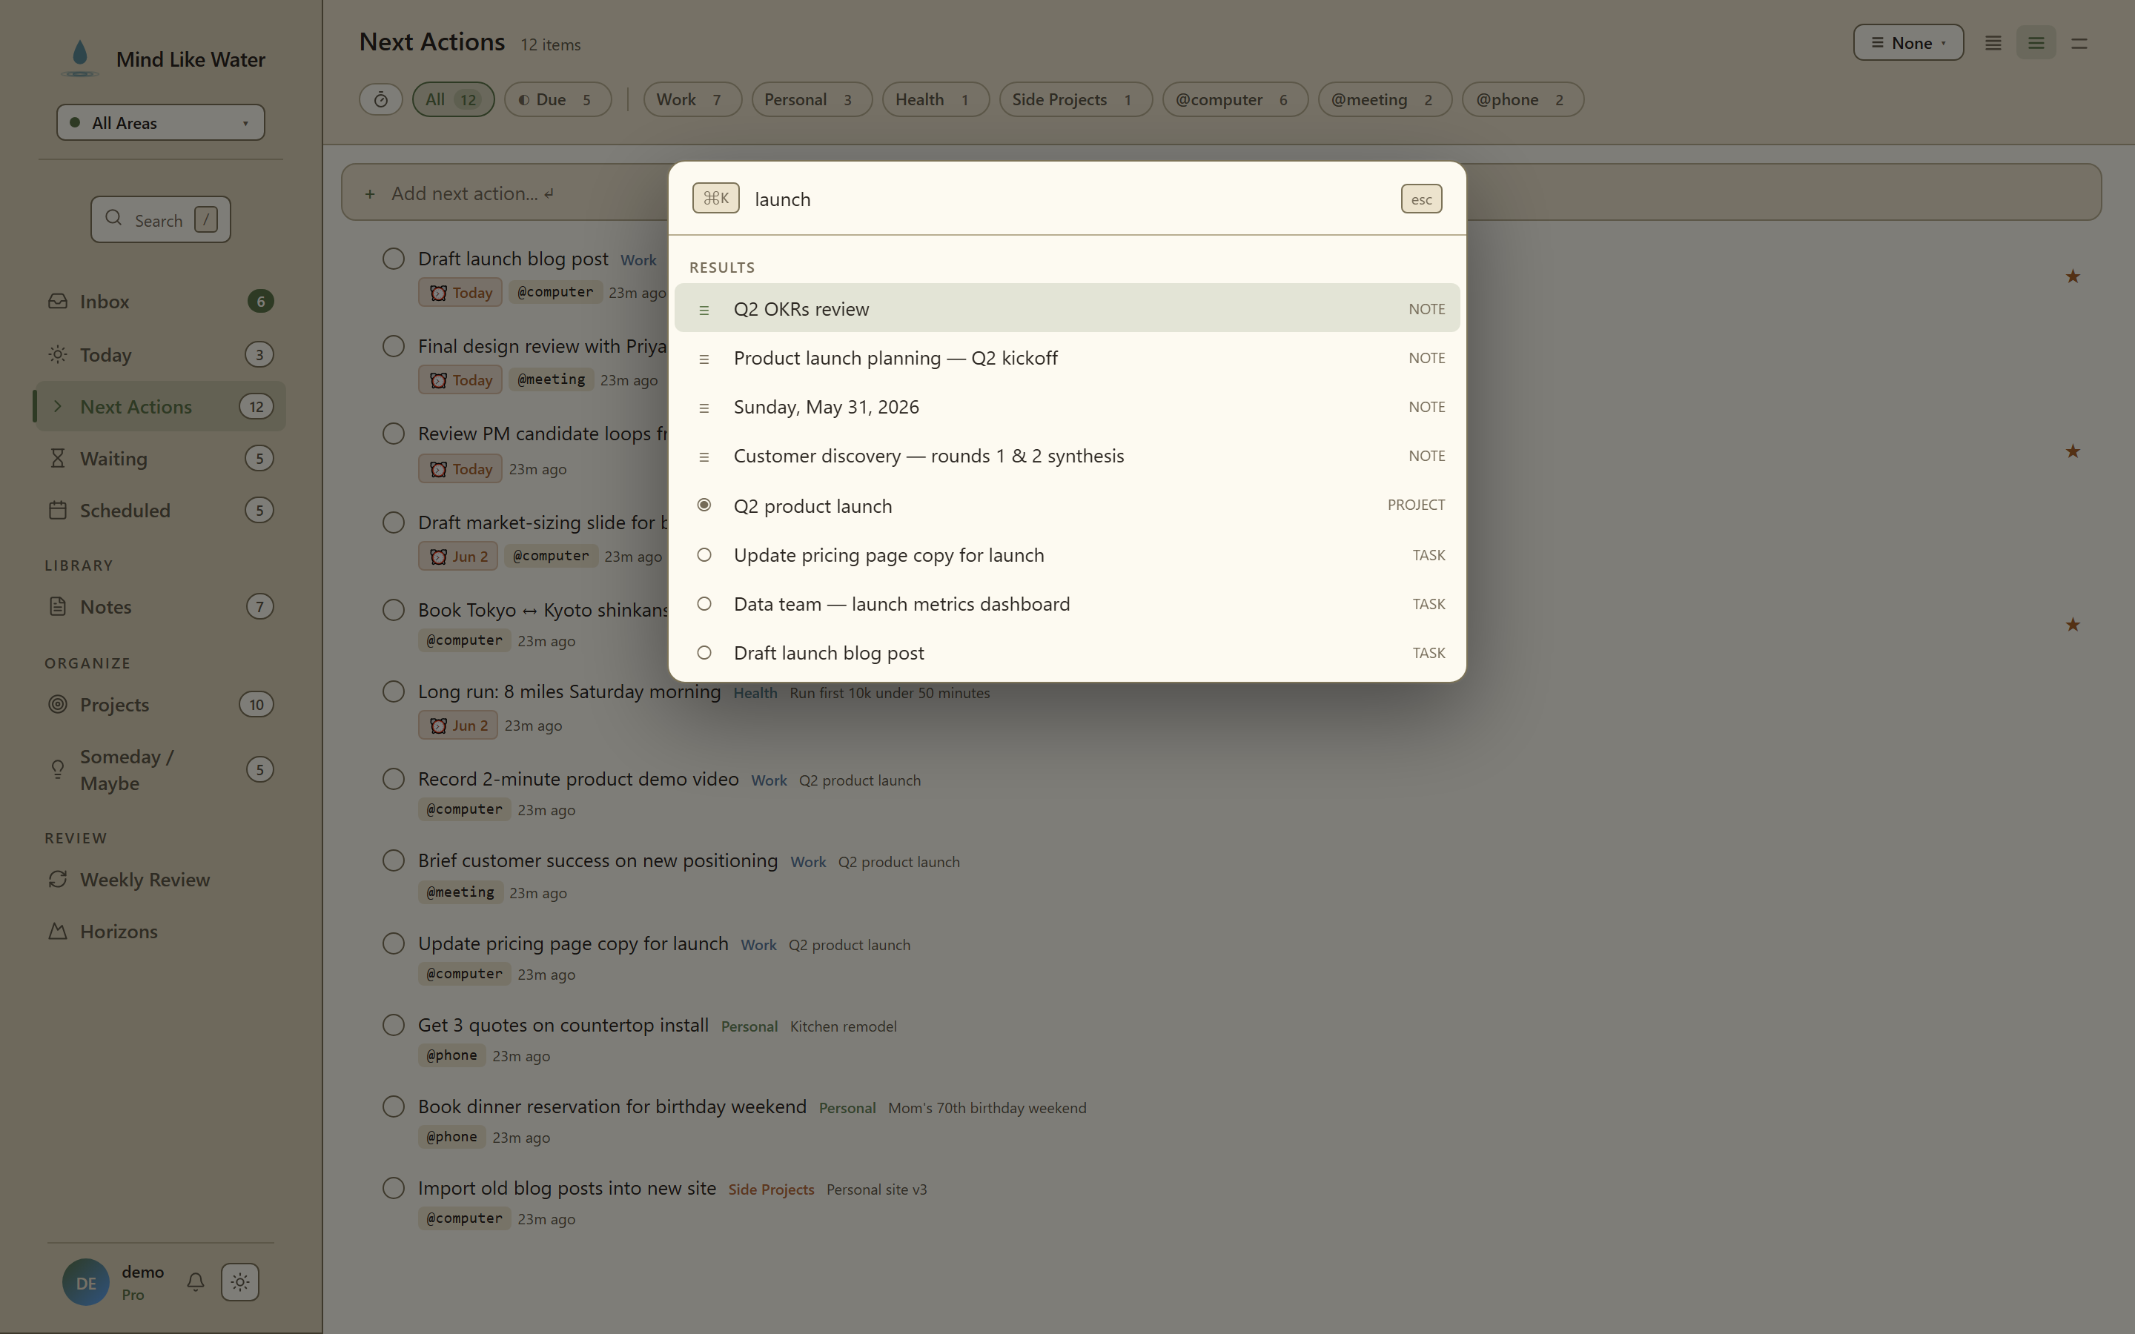This screenshot has width=2135, height=1334.
Task: Switch to compact list density icon
Action: [x=1993, y=43]
